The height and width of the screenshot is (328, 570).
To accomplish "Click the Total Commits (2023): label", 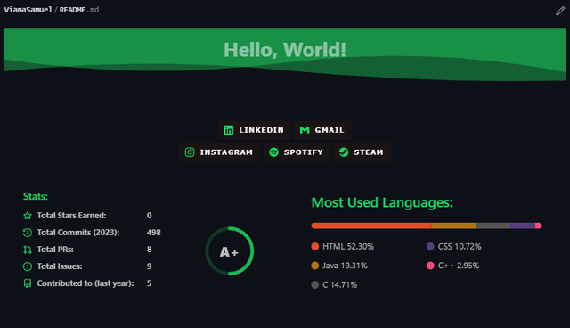I will point(78,233).
